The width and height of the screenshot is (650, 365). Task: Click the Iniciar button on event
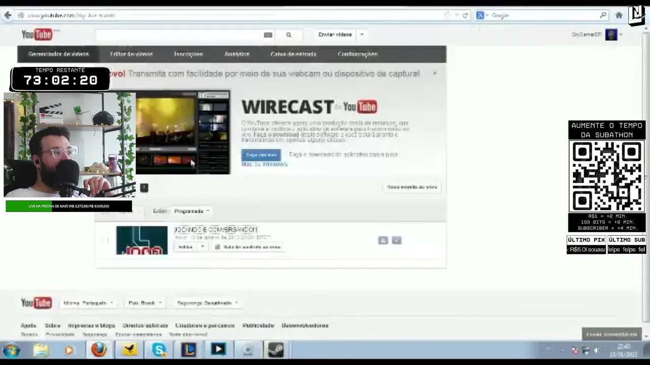(185, 247)
